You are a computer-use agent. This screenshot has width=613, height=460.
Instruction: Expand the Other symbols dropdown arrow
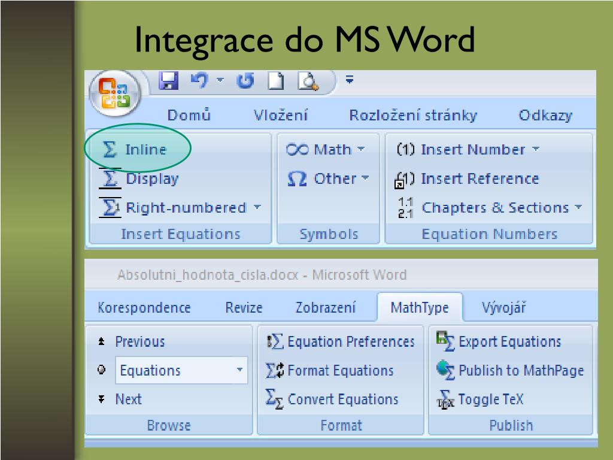click(365, 177)
